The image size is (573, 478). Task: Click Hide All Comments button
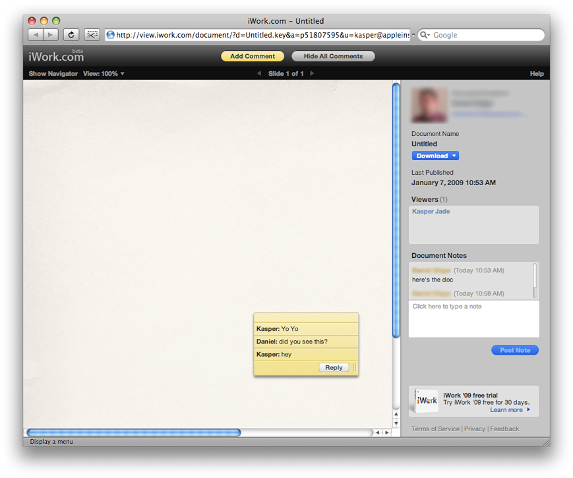coord(333,56)
